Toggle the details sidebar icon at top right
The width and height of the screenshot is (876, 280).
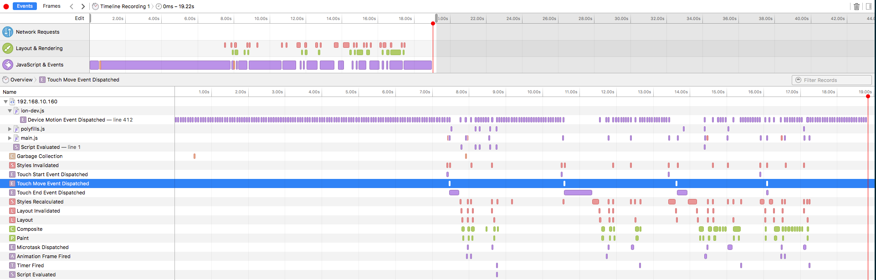[x=868, y=6]
